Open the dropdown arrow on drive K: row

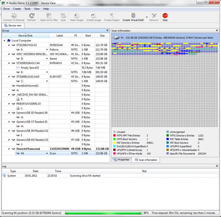click(x=47, y=72)
